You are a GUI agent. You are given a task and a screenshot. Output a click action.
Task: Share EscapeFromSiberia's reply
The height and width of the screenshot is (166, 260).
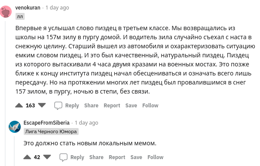(x=96, y=157)
